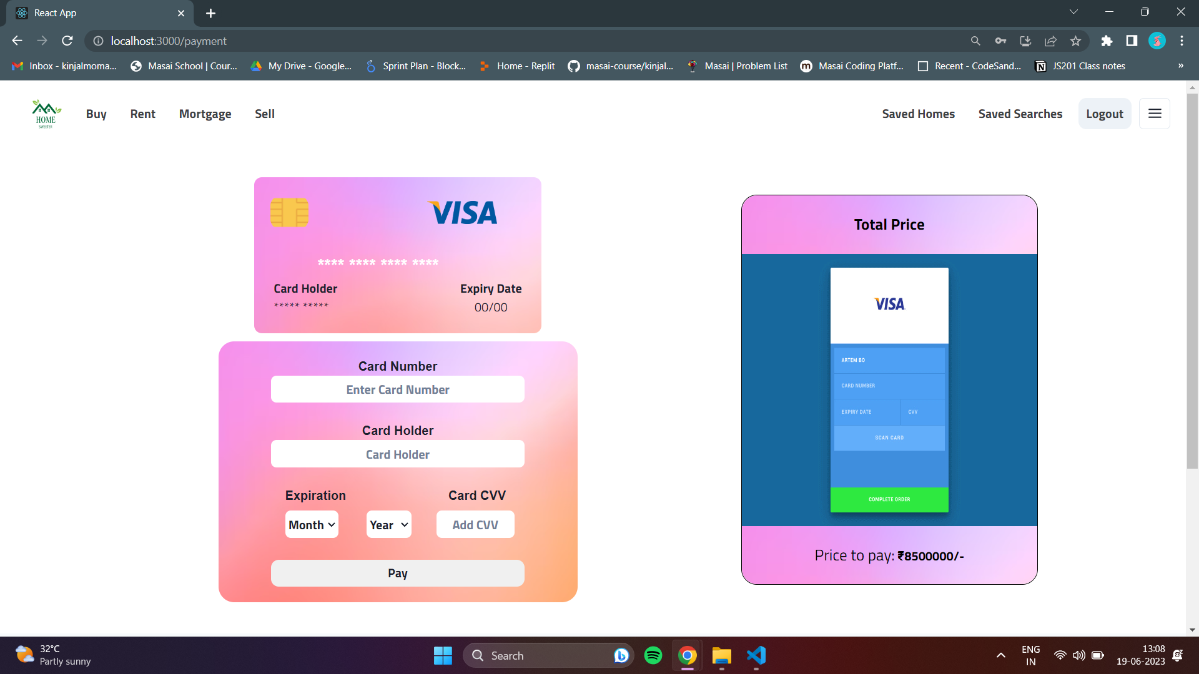The image size is (1199, 674).
Task: Bookmark this page with star icon
Action: click(x=1075, y=41)
